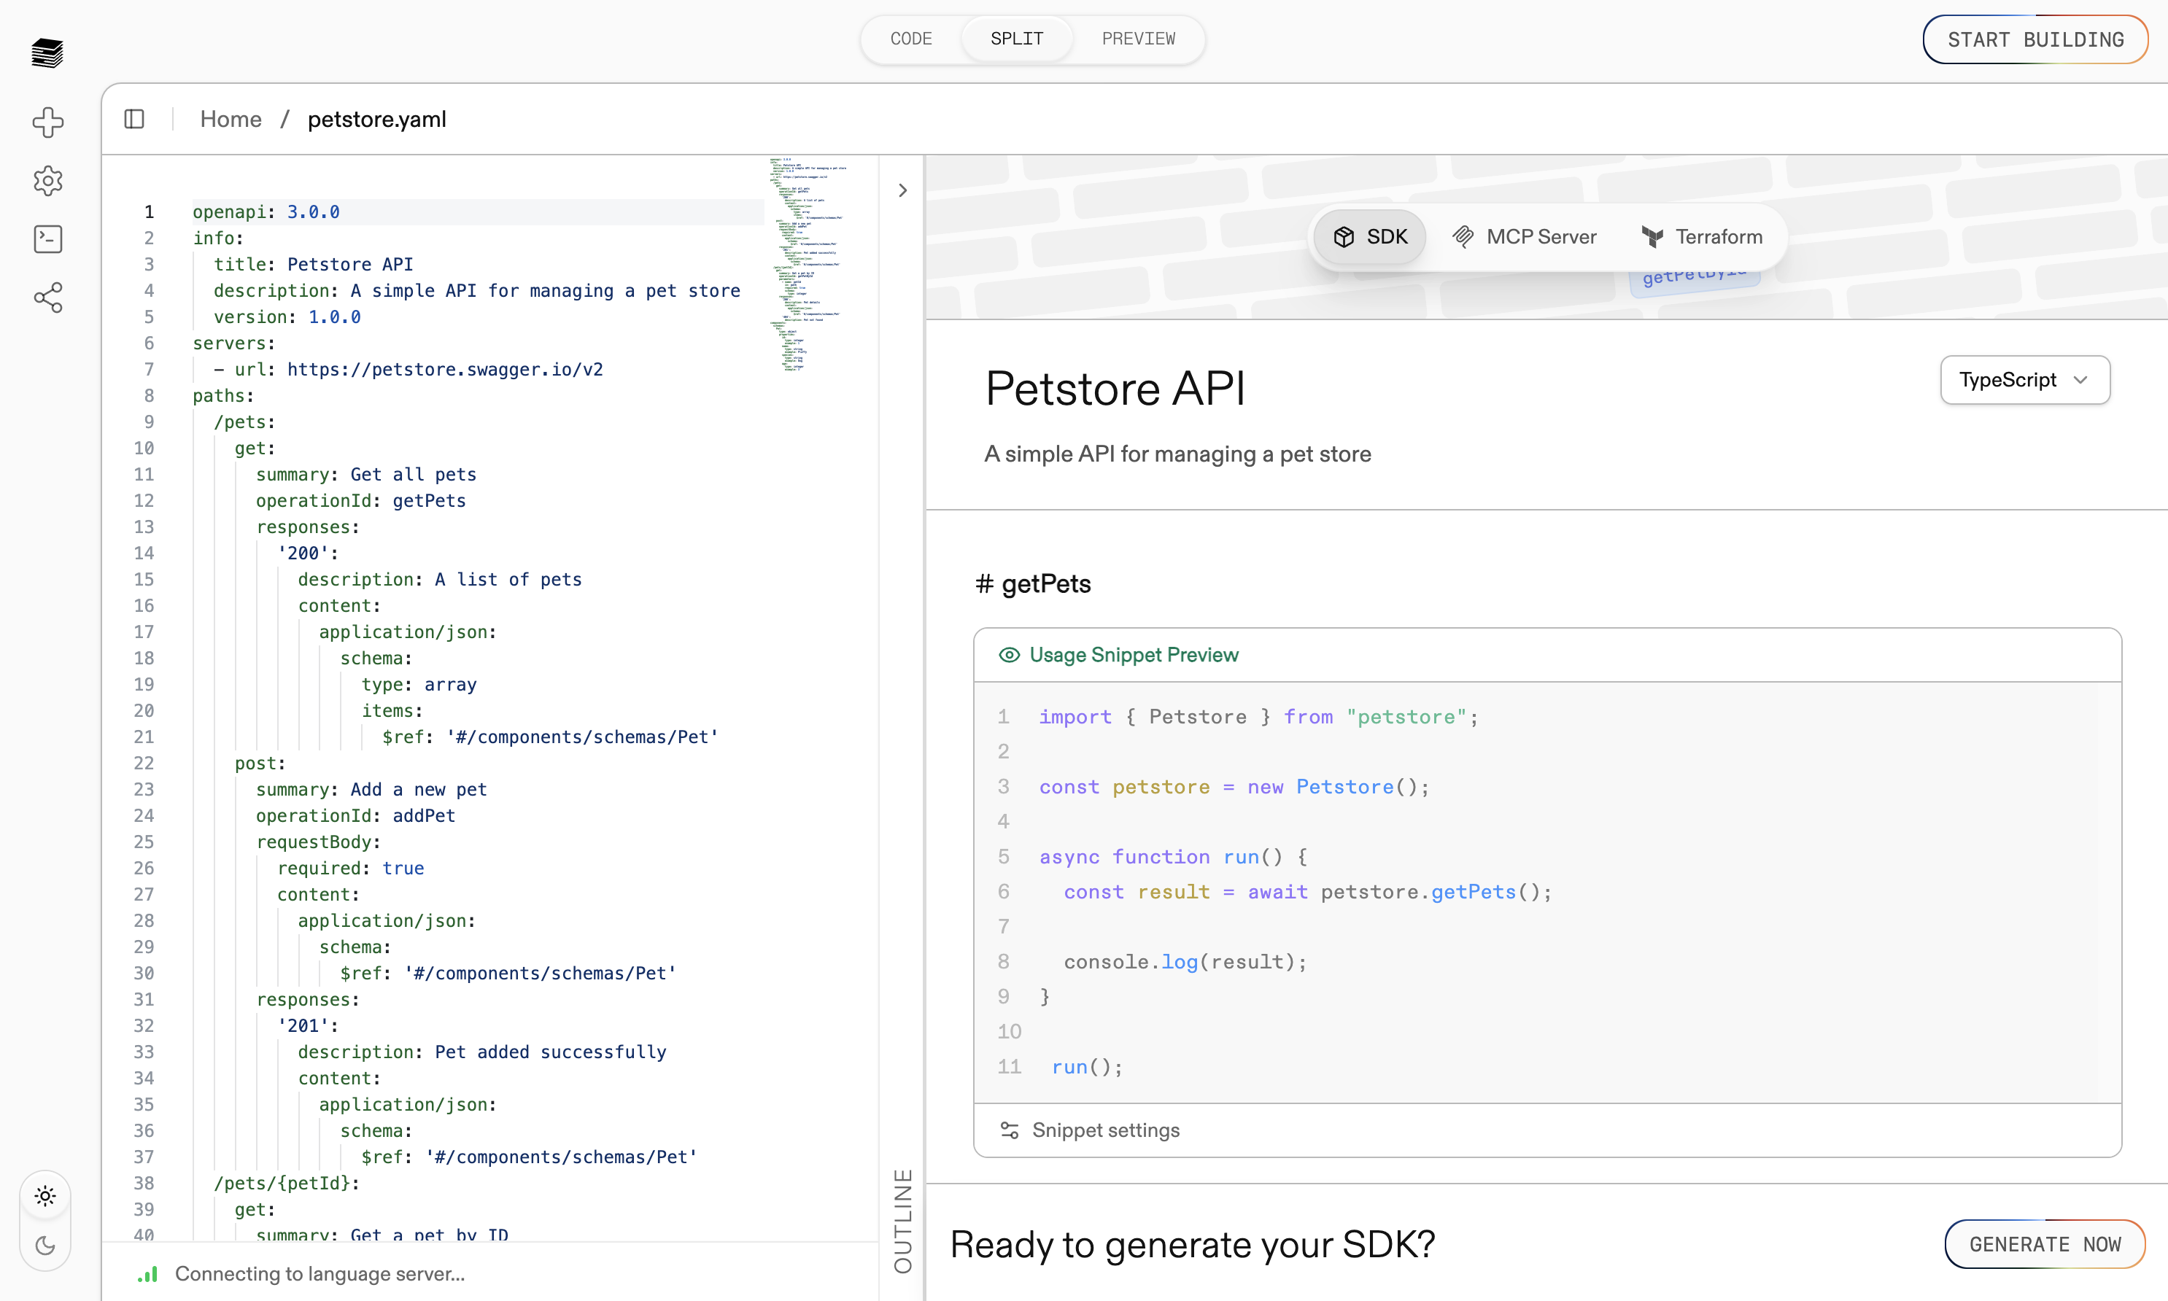Click the START BUILDING button
The image size is (2168, 1301).
[x=2035, y=39]
